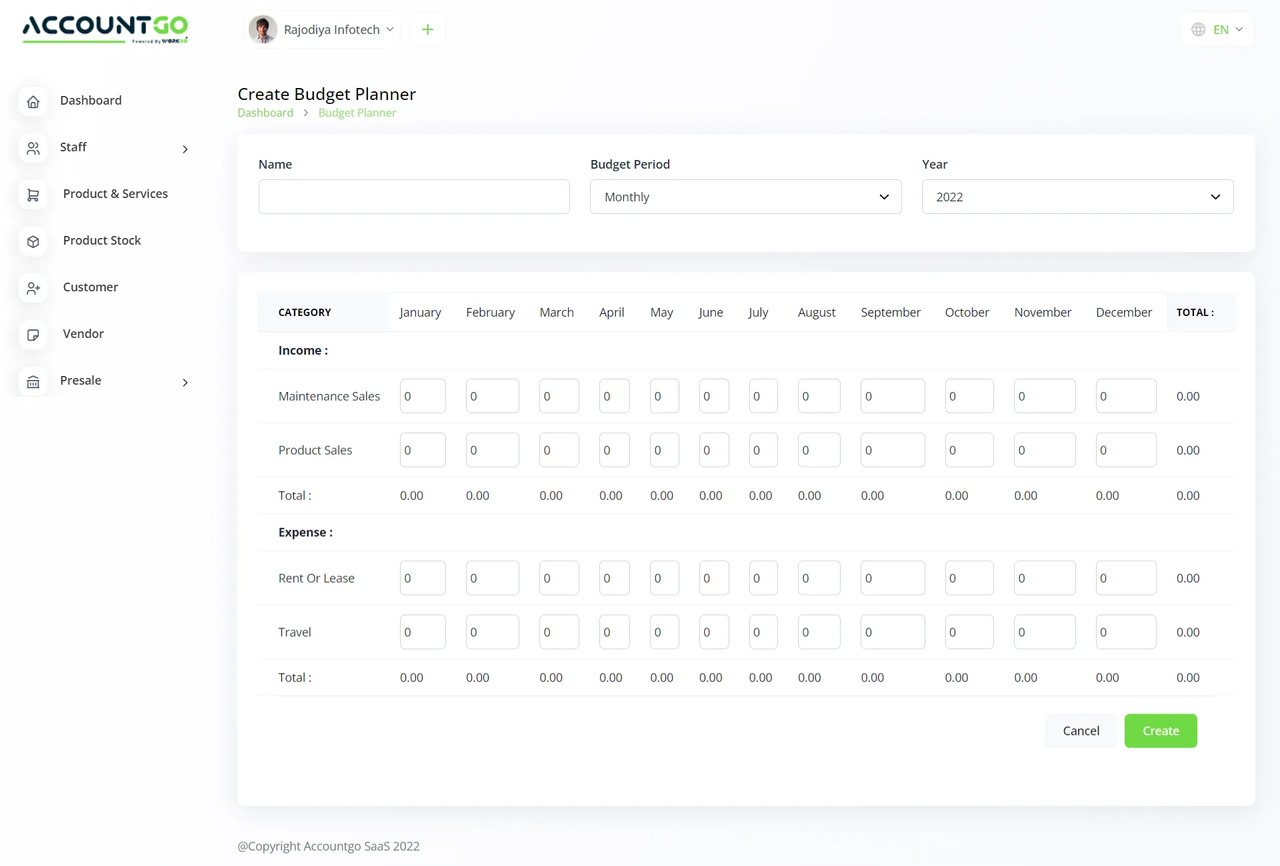Open the Customer section icon
The width and height of the screenshot is (1280, 866).
(34, 288)
